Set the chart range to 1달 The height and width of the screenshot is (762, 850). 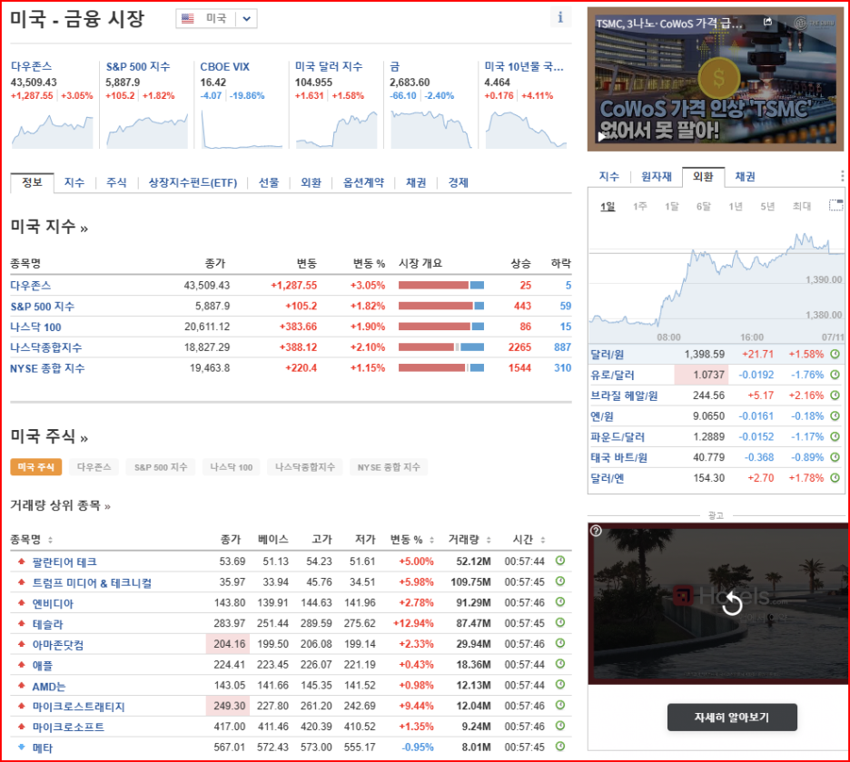672,206
